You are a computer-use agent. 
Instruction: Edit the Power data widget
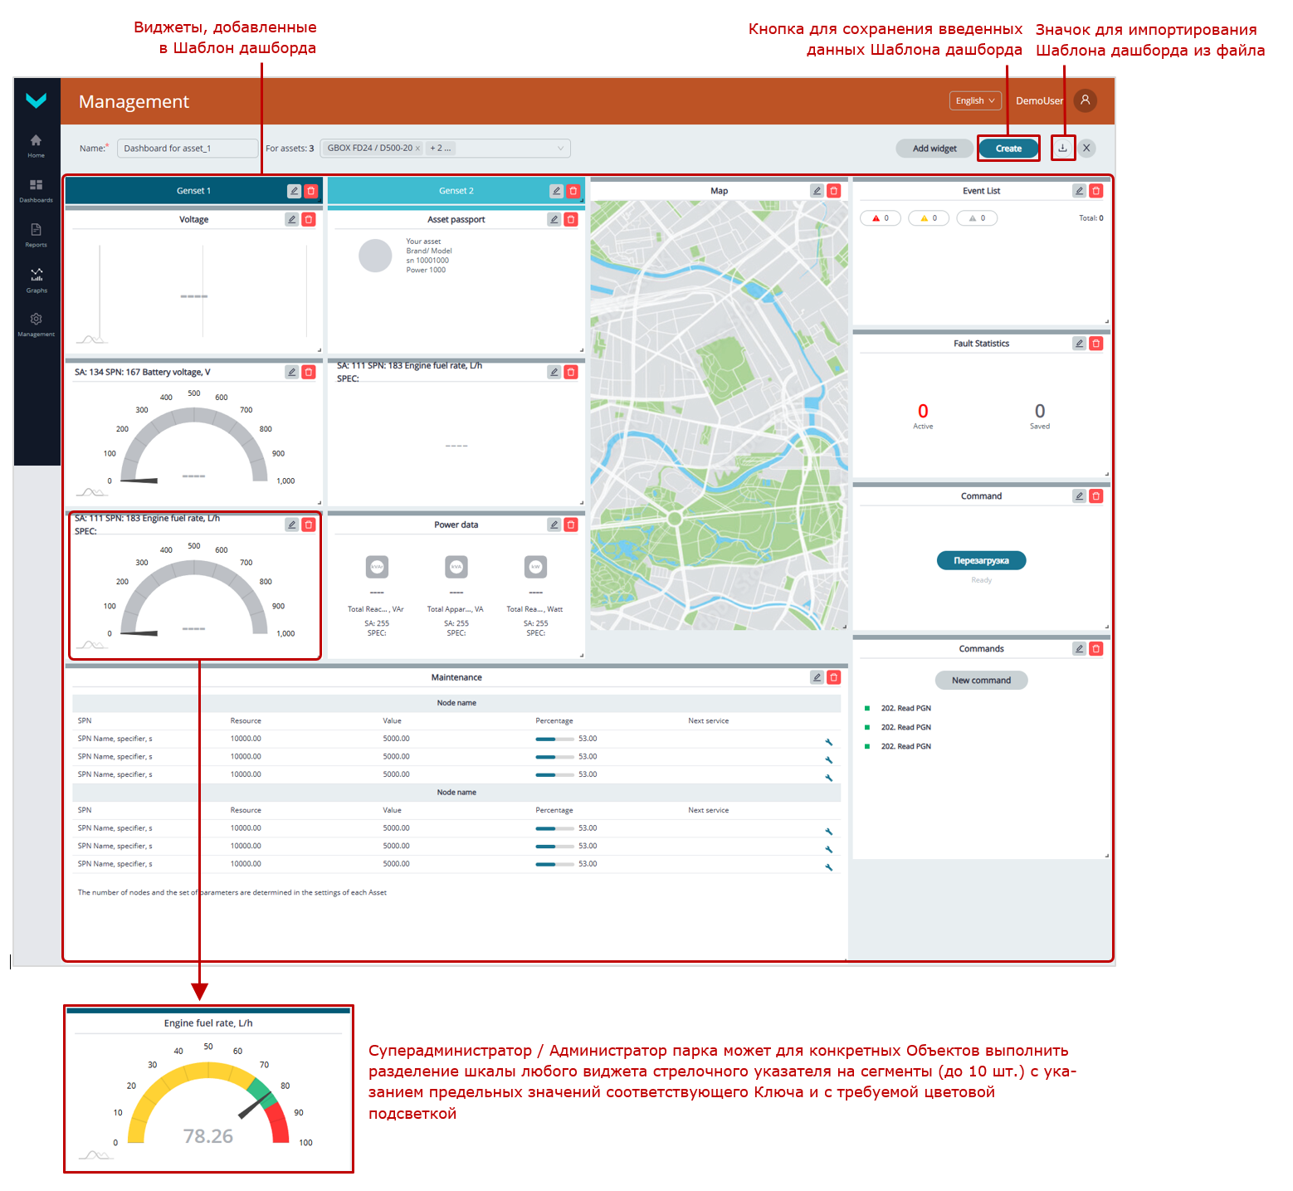554,525
